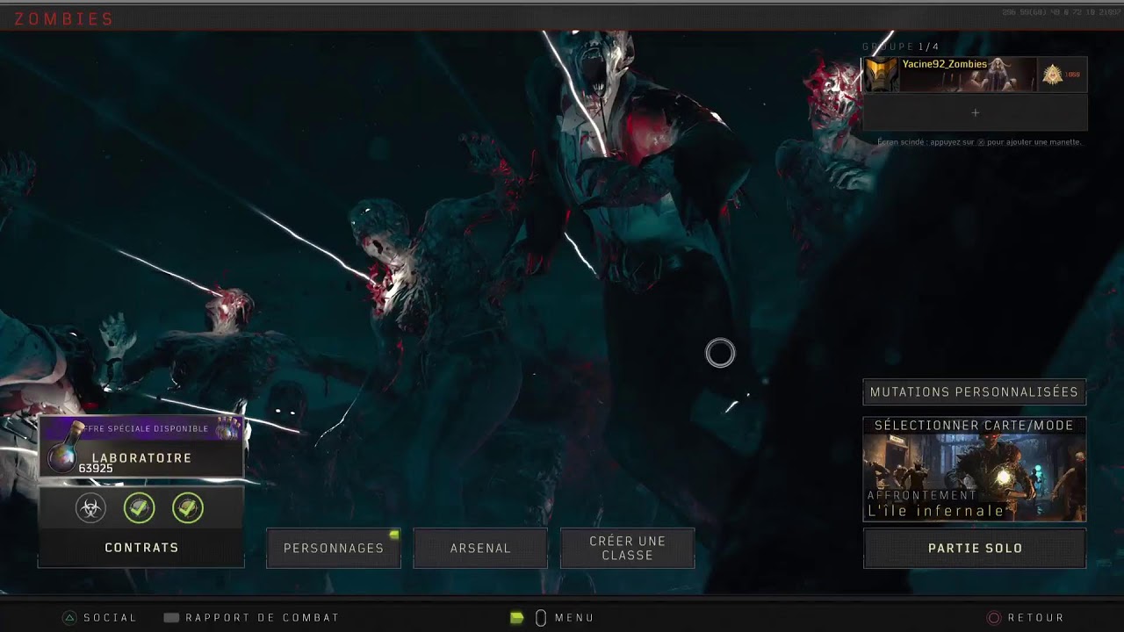Screen dimensions: 1124x632
Task: Open the Laboratoire panel
Action: click(x=141, y=447)
